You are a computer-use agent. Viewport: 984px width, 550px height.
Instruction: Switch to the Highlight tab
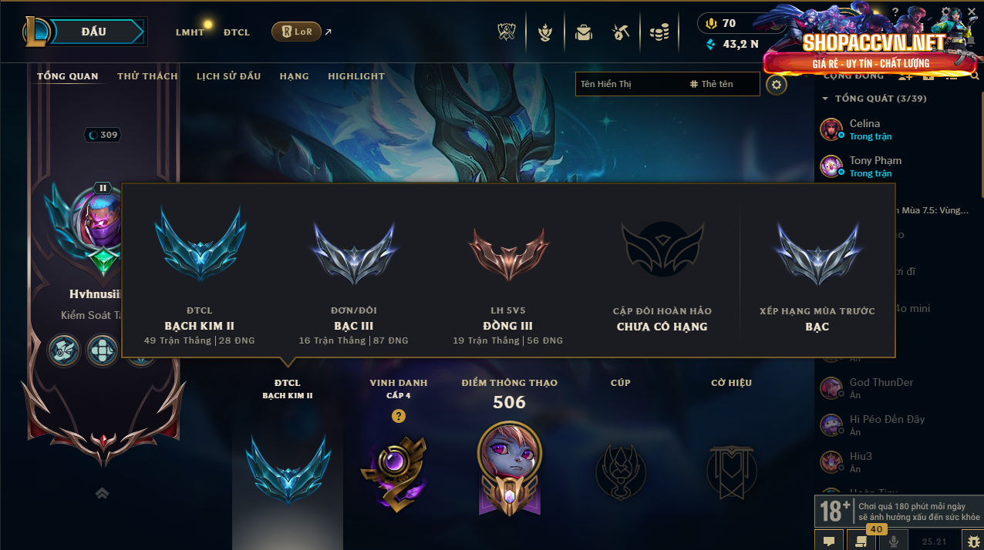[356, 76]
